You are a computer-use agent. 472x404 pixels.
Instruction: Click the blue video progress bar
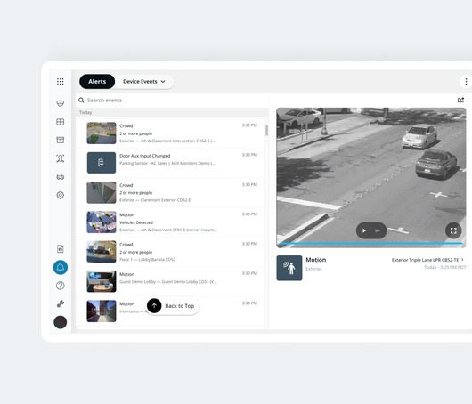tap(371, 243)
